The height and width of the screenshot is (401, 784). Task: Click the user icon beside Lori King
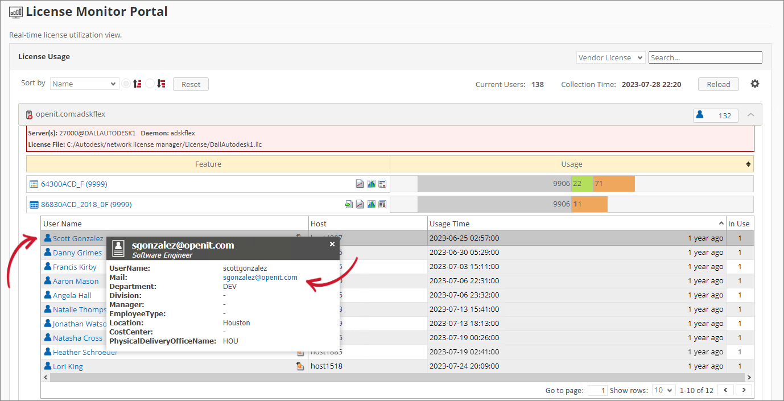coord(48,366)
